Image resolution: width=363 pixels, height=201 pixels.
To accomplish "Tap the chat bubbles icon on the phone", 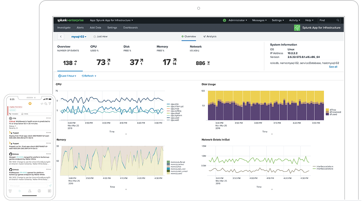I will (x=46, y=104).
